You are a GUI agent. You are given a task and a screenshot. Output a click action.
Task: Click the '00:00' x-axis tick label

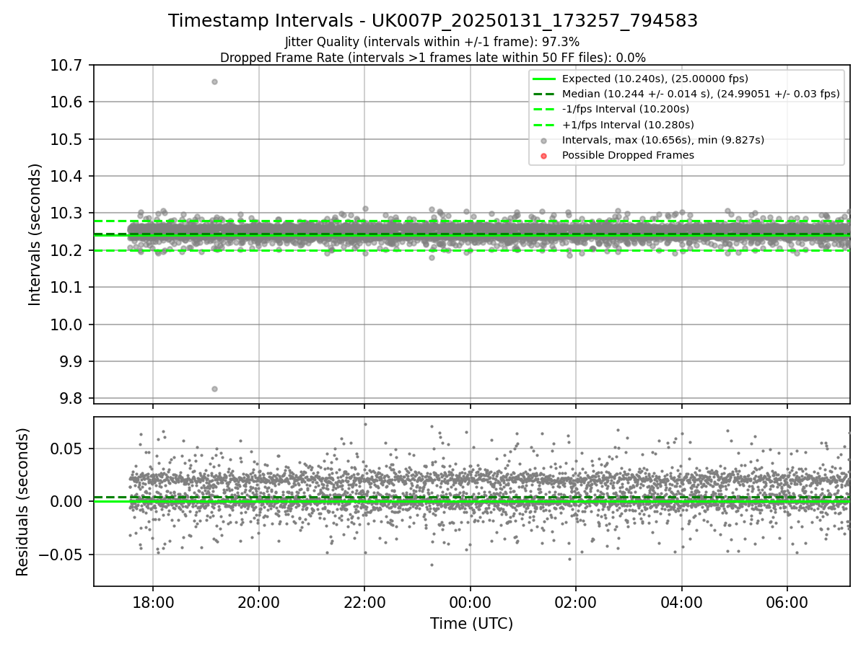(470, 602)
